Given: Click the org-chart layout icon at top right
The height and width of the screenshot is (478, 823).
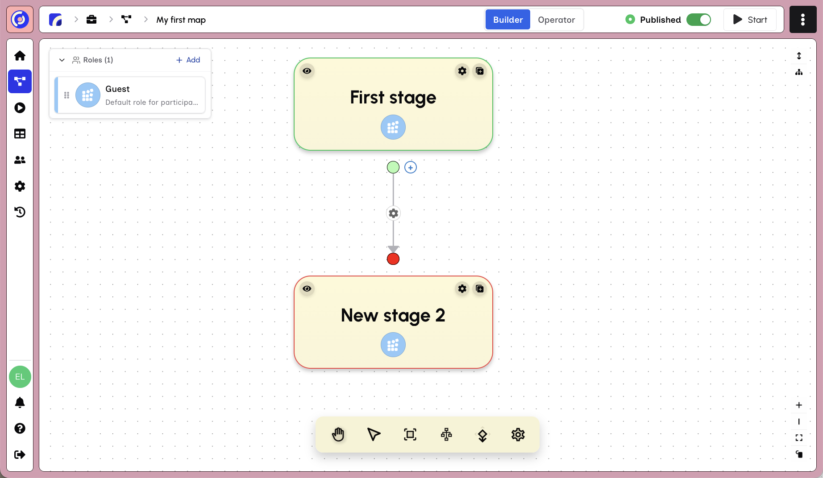Looking at the screenshot, I should coord(799,72).
